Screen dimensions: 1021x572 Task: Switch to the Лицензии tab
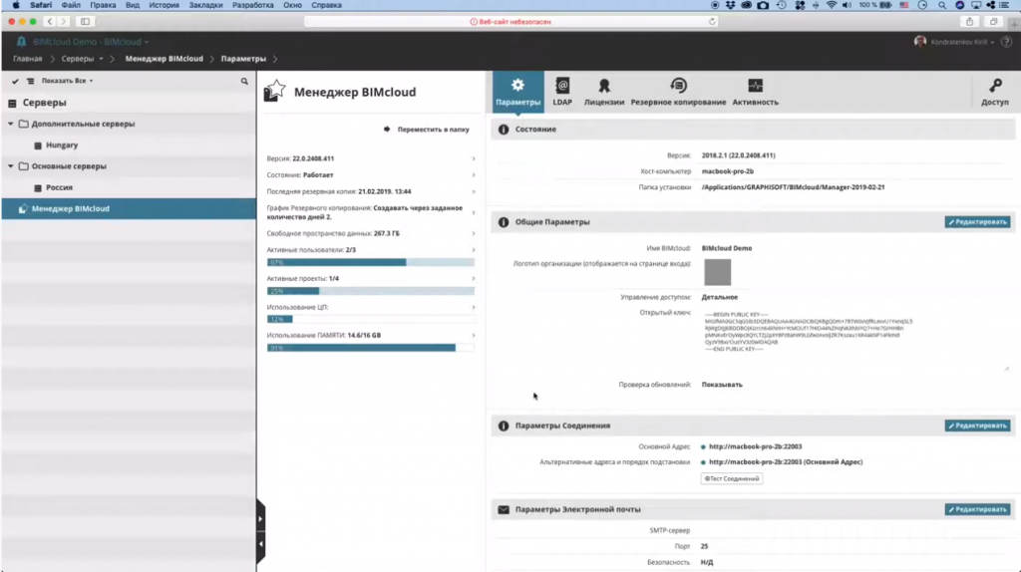[603, 92]
